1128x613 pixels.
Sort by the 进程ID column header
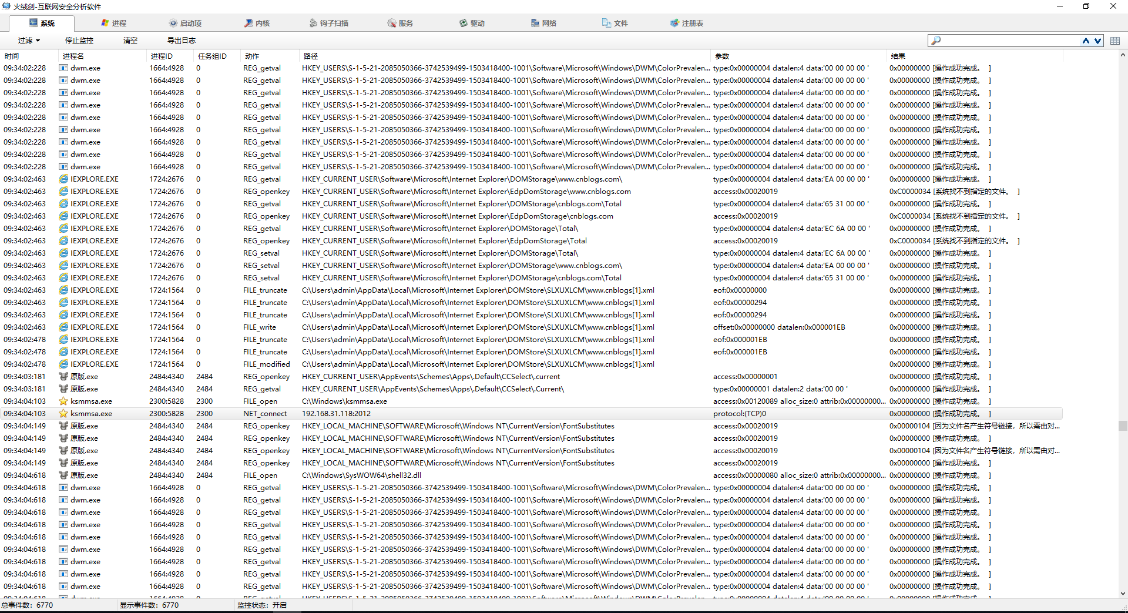coord(170,56)
